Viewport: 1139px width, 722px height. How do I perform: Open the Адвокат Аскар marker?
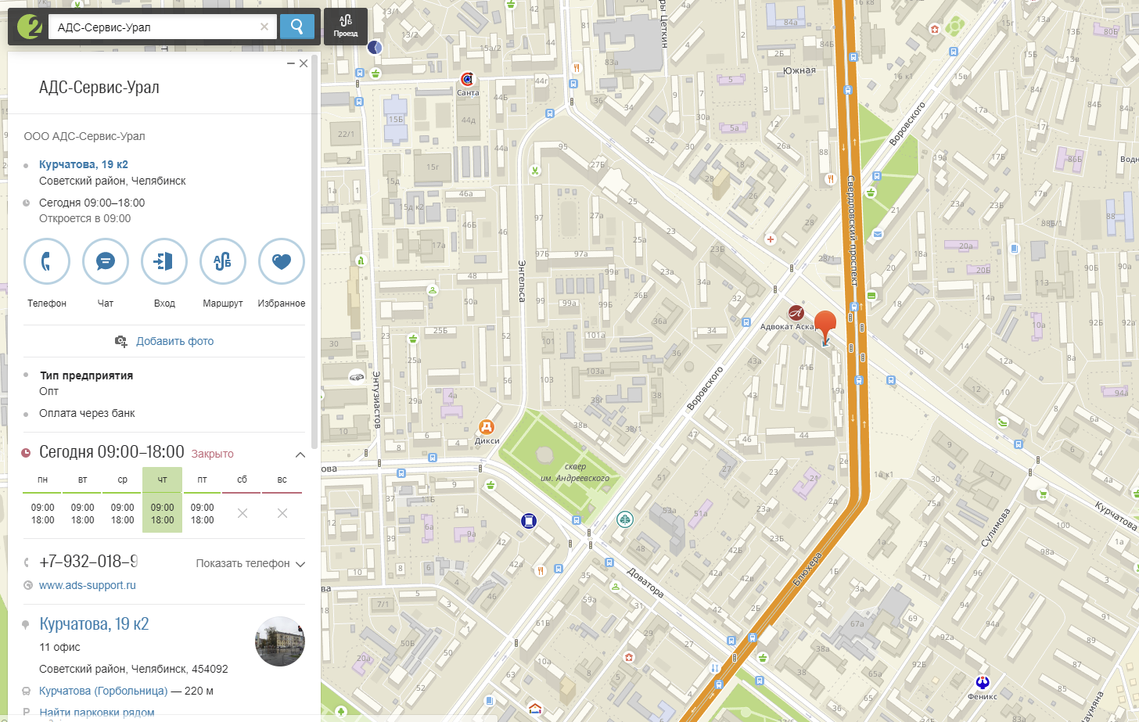click(796, 313)
